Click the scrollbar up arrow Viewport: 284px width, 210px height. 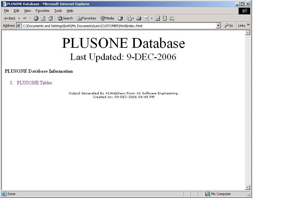[x=247, y=33]
